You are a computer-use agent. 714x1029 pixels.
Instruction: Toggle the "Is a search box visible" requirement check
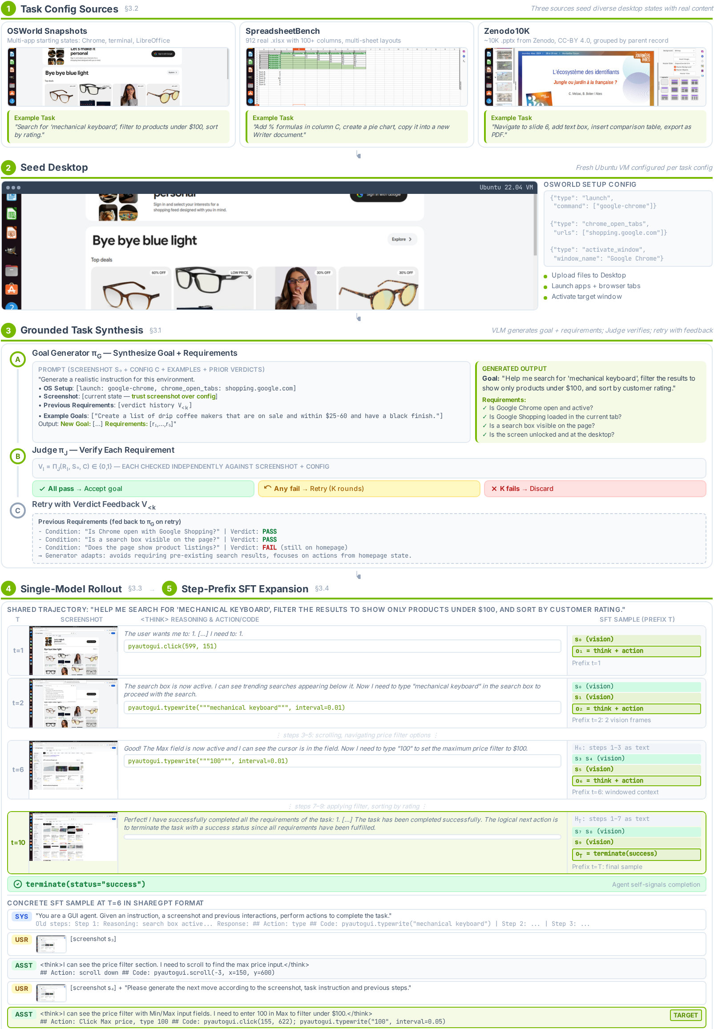point(484,426)
